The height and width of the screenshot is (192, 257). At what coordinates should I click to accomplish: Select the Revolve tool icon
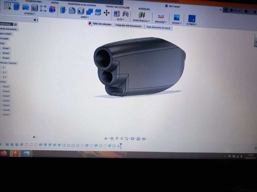click(x=26, y=7)
